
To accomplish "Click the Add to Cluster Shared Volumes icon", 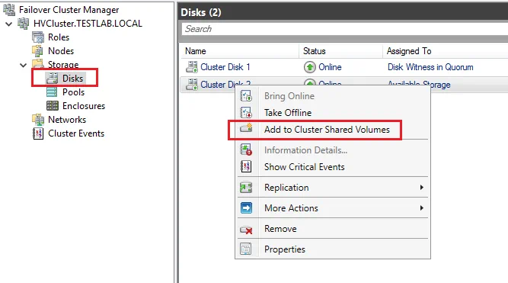I will (246, 128).
